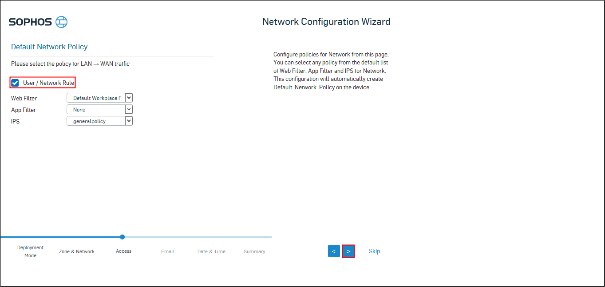Click the SOPHOS wordmark logo
This screenshot has height=287, width=605.
point(30,22)
